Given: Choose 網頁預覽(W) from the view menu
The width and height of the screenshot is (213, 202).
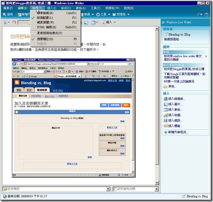Looking at the screenshot, I should tap(56, 22).
